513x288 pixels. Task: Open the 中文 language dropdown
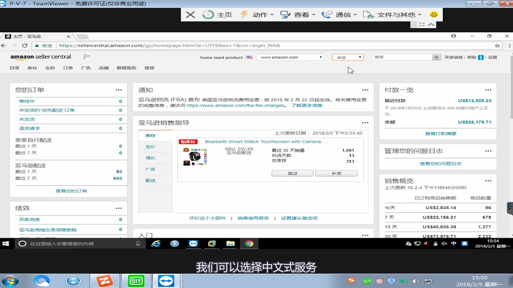click(348, 57)
